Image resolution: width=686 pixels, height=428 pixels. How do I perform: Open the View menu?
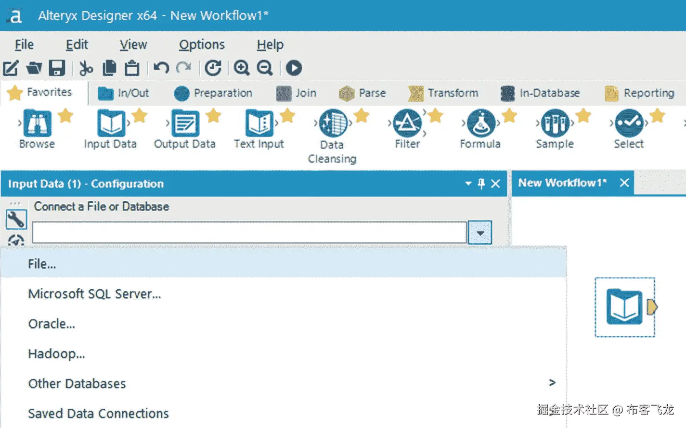pos(133,45)
